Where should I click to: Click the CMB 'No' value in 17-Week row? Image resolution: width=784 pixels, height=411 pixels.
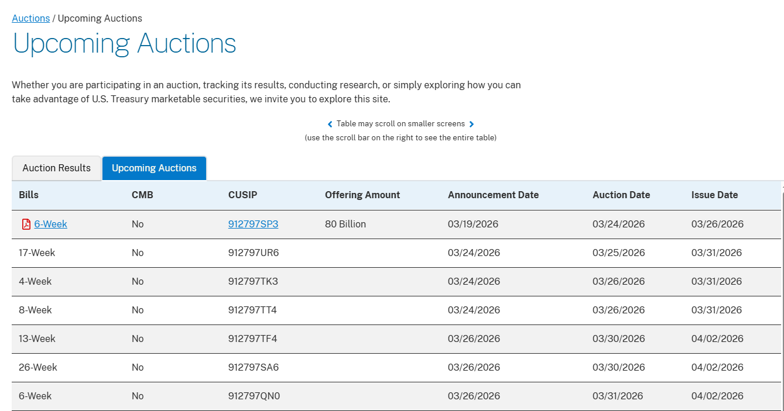tap(138, 253)
